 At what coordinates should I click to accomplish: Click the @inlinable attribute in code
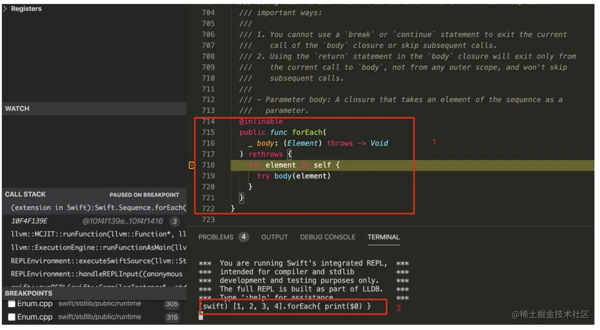click(x=261, y=122)
